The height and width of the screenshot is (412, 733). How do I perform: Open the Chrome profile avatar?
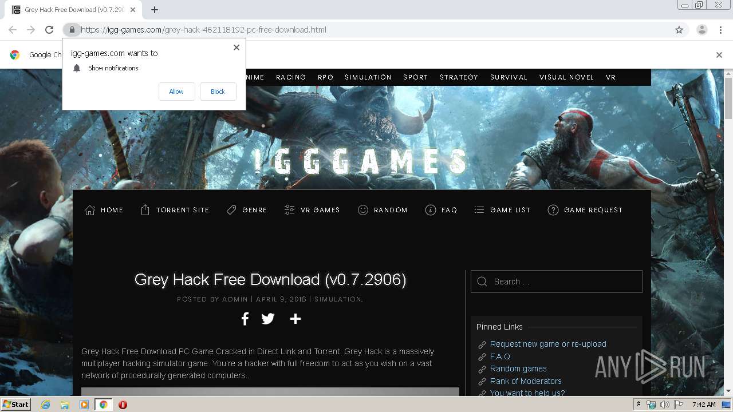(x=702, y=30)
